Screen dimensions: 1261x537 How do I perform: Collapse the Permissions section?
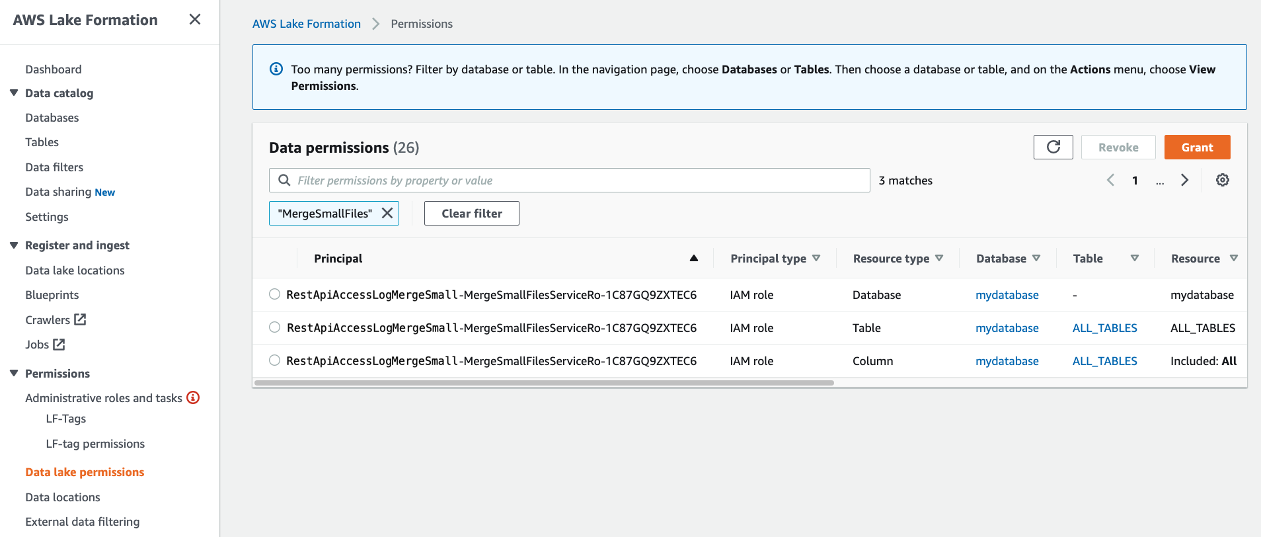point(14,373)
